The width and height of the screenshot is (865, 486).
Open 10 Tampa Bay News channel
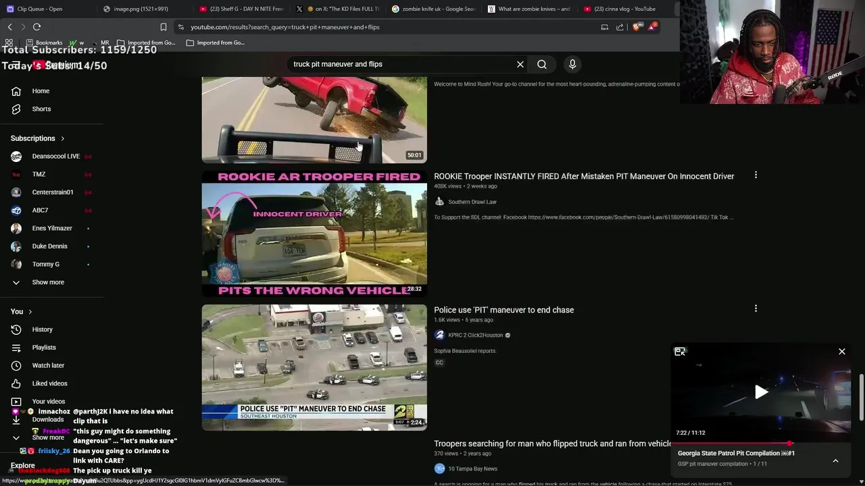click(472, 468)
